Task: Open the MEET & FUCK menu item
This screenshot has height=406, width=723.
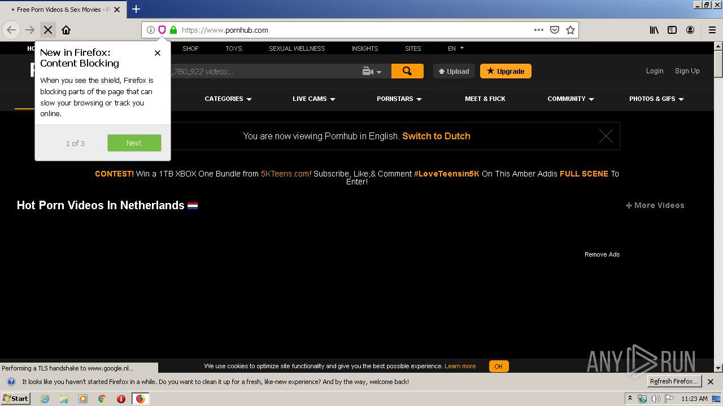Action: 485,99
